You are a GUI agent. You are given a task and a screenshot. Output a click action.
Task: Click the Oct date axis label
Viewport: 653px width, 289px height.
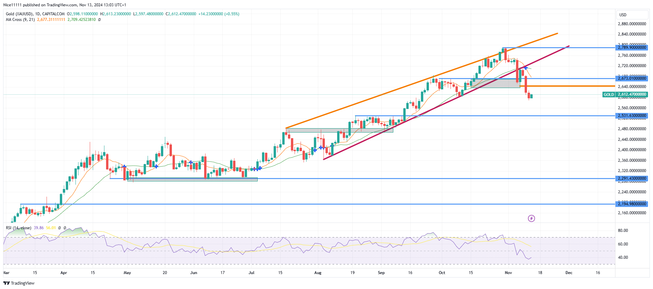click(x=442, y=273)
